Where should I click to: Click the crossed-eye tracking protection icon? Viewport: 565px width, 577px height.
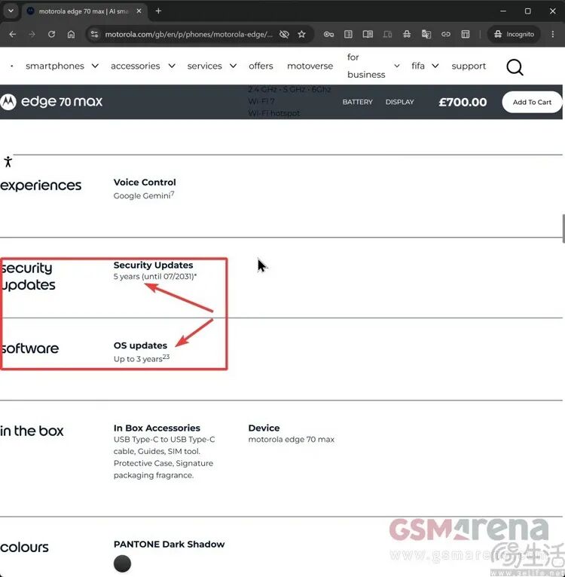(284, 34)
